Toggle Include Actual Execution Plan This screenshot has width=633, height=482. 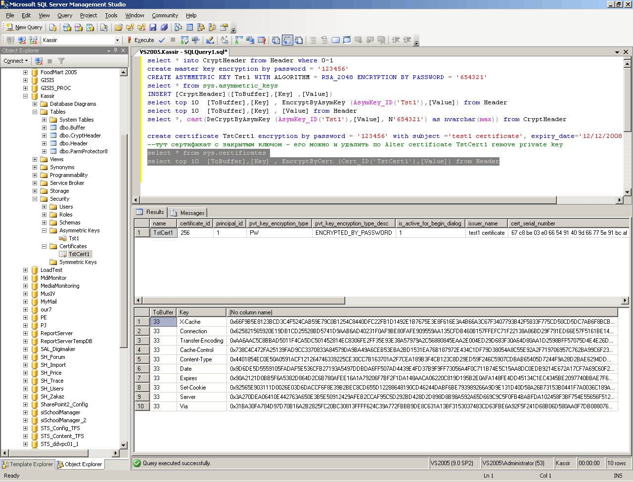(239, 40)
